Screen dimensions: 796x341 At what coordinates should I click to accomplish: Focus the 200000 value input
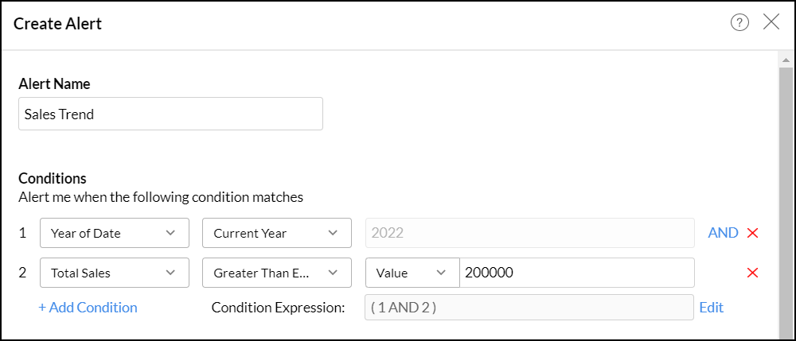coord(576,273)
